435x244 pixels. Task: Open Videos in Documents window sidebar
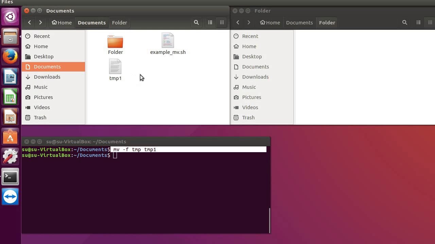(x=53, y=107)
